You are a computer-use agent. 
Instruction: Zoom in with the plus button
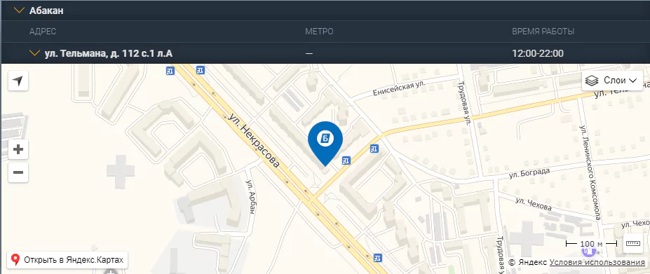point(18,149)
